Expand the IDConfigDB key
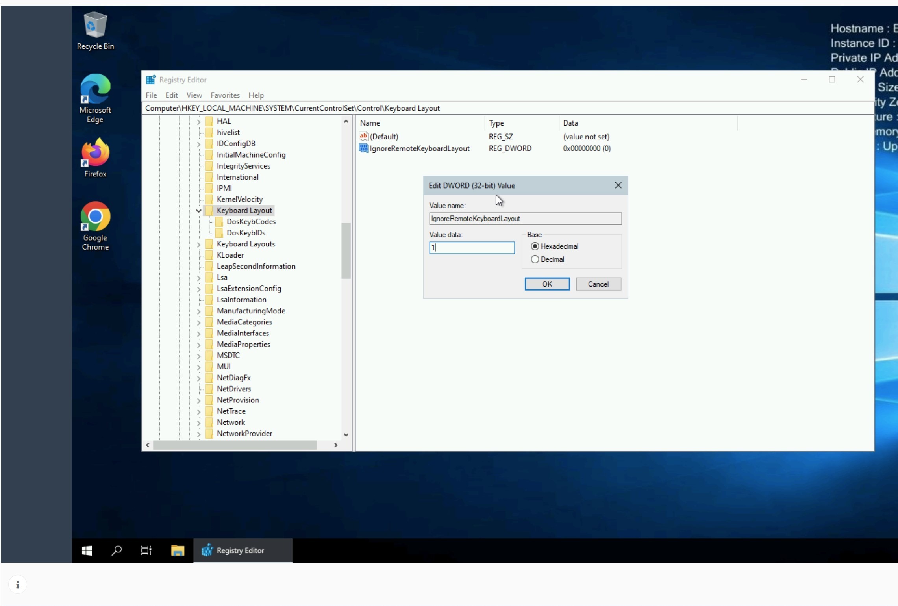Screen dimensions: 898x606 (198, 144)
